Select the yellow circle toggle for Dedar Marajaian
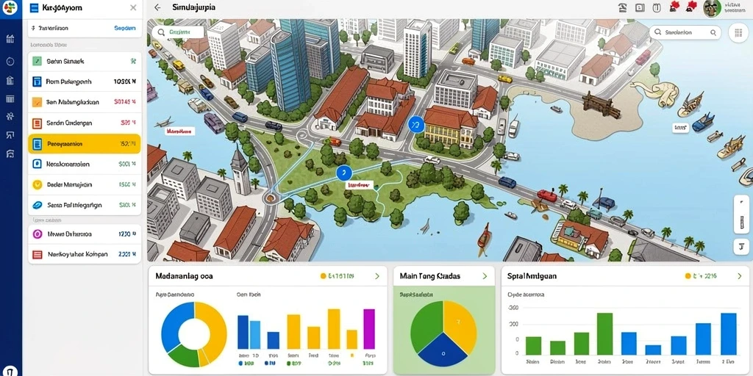Screen dimensions: 753x376 coord(37,184)
